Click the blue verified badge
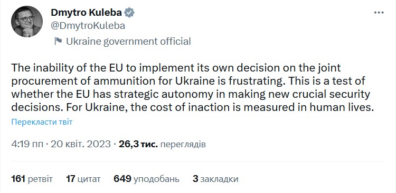396x193 pixels. (x=130, y=13)
